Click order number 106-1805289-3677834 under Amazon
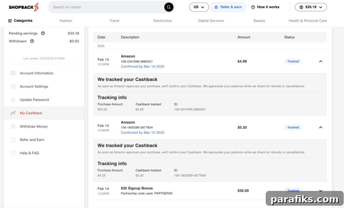This screenshot has height=208, width=344. click(x=137, y=127)
